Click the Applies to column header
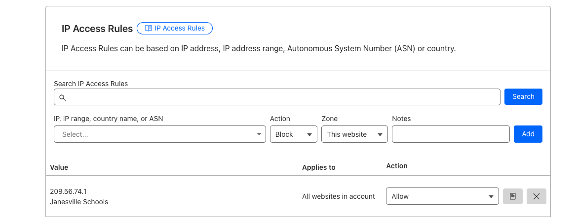Screen dimensions: 577x217 tap(318, 167)
